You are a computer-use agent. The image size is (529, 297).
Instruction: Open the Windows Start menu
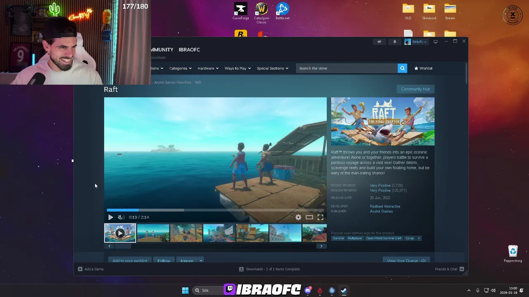click(185, 290)
